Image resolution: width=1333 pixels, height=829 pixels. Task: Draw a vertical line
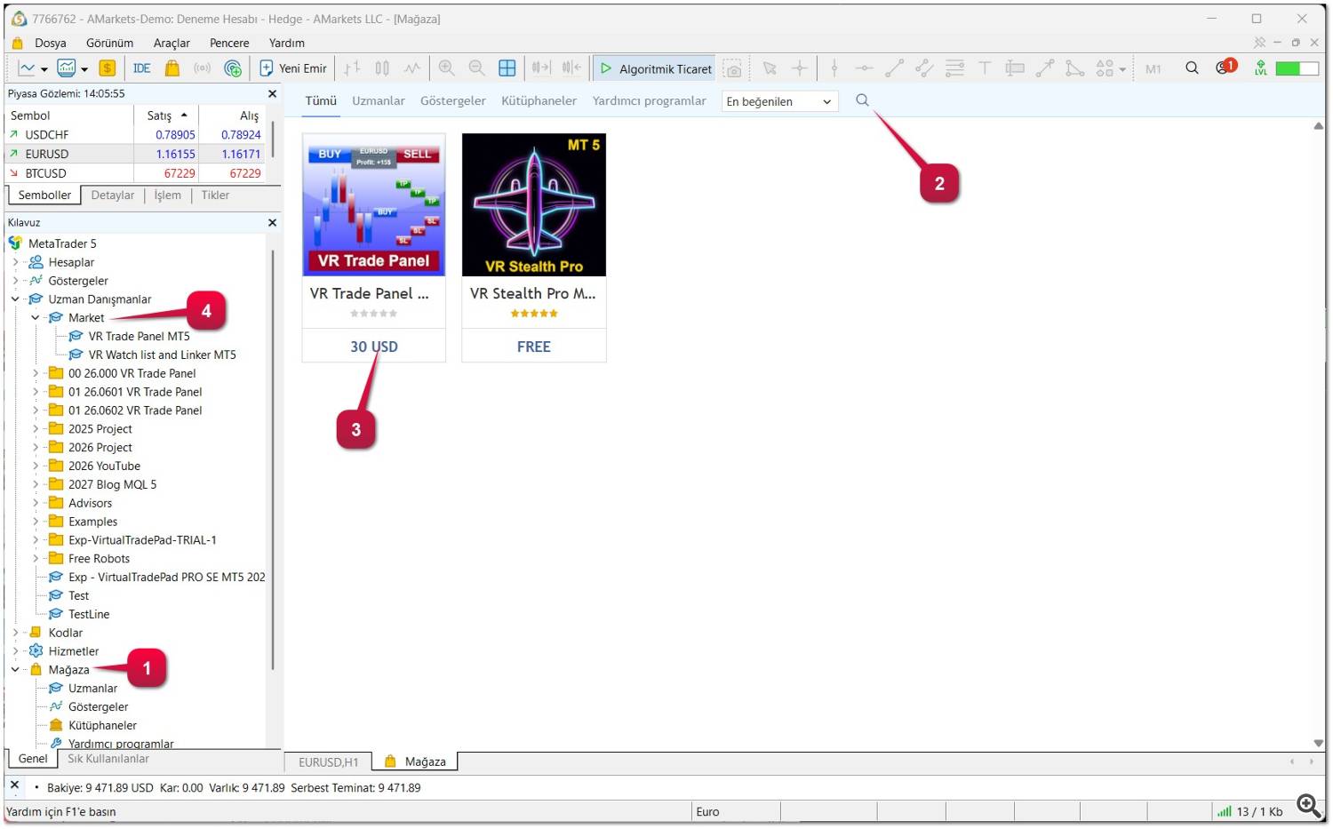834,68
